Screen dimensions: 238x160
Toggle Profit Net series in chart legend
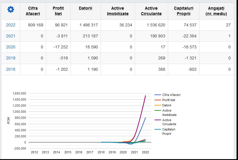tap(165, 100)
